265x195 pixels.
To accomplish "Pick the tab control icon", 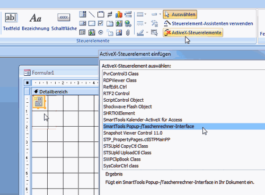I will 110,23.
